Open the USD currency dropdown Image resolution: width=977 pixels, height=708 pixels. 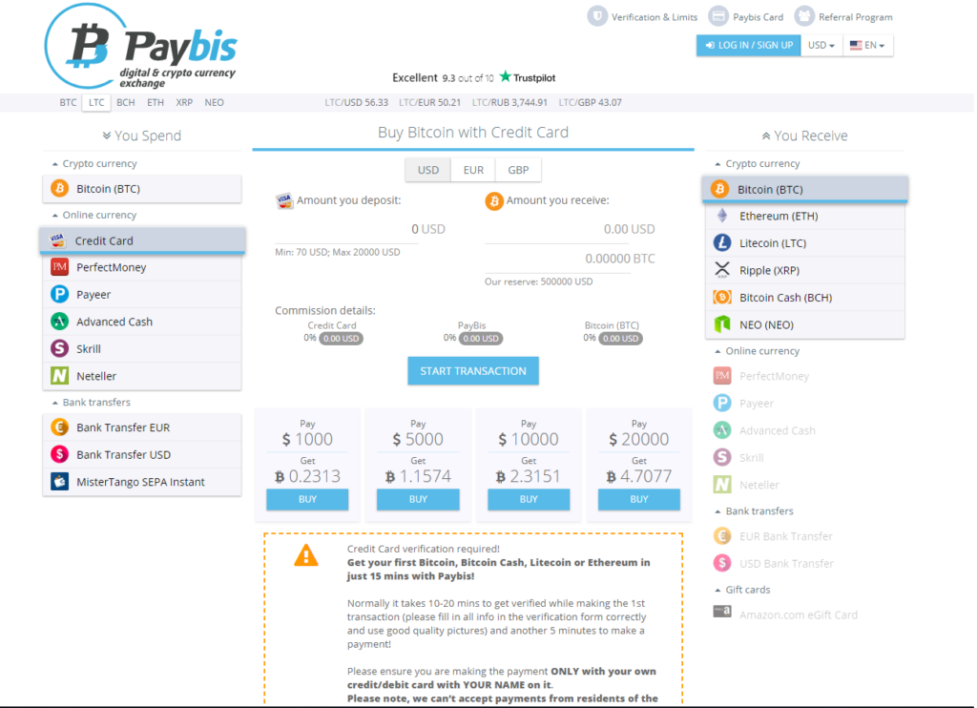tap(821, 45)
